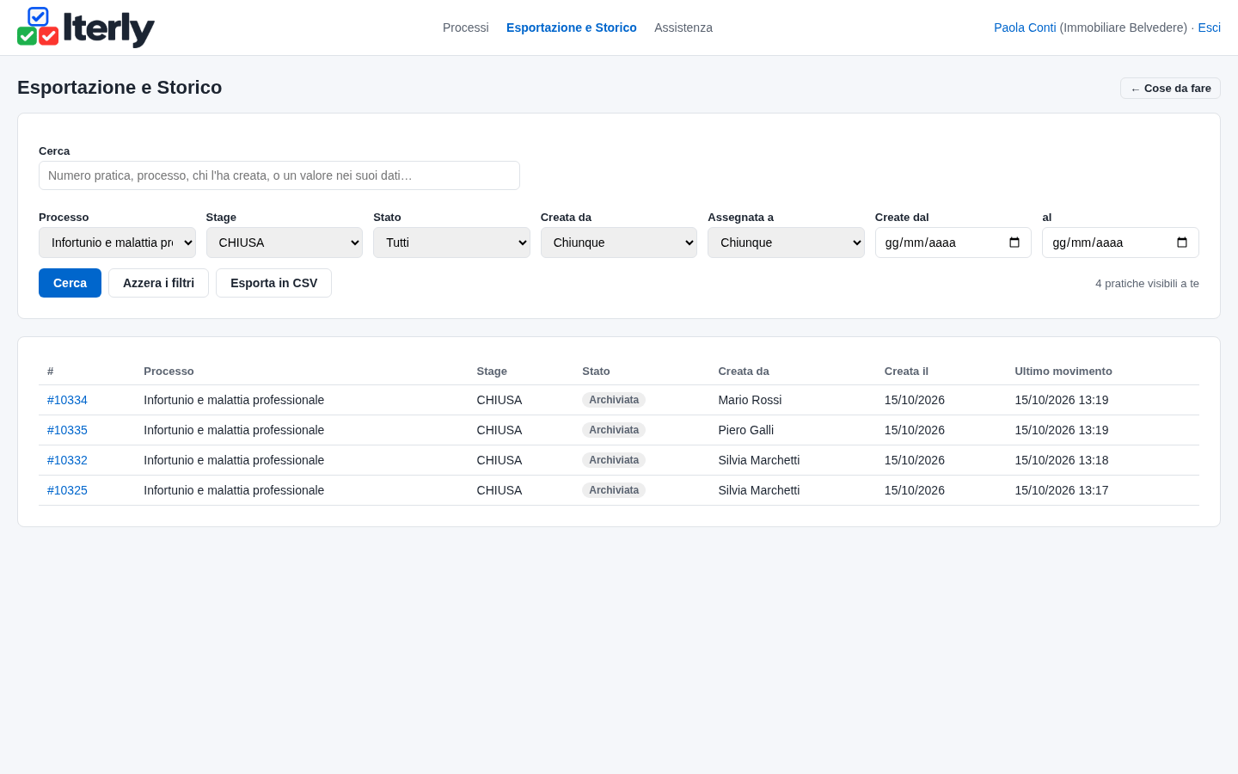Click timestamp 15/10/2026 13:18
The height and width of the screenshot is (774, 1238).
1062,460
